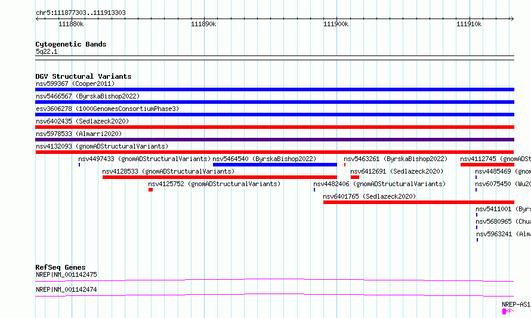Click the nsv4497433 (gnomADStructuralVariants) label
This screenshot has height=318, width=531.
[144, 159]
